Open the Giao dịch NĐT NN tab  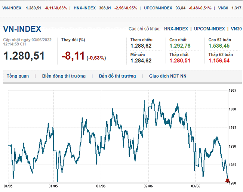(168, 76)
